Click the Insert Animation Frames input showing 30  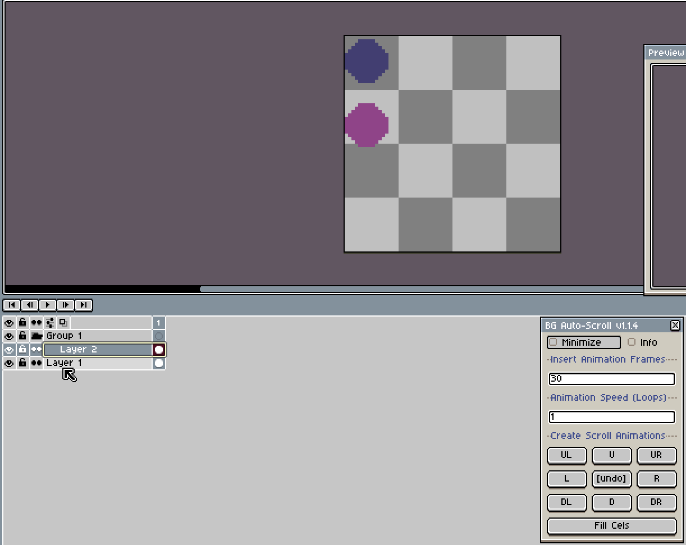[611, 378]
